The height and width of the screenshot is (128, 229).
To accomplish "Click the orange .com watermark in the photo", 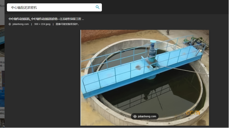I will click(x=193, y=112).
